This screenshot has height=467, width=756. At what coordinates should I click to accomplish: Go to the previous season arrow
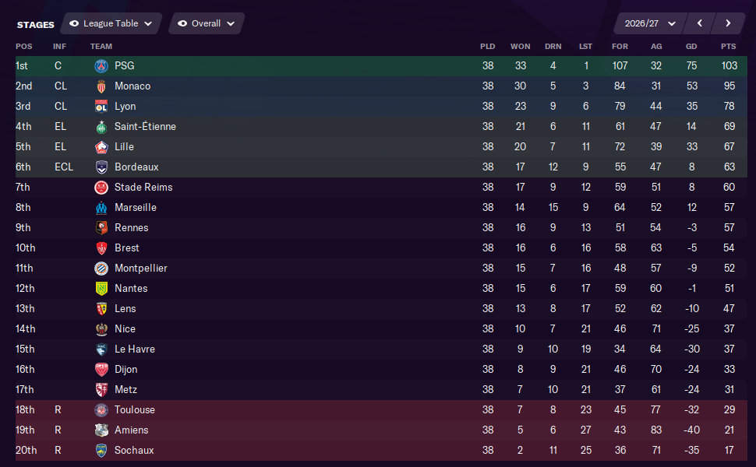pyautogui.click(x=700, y=23)
